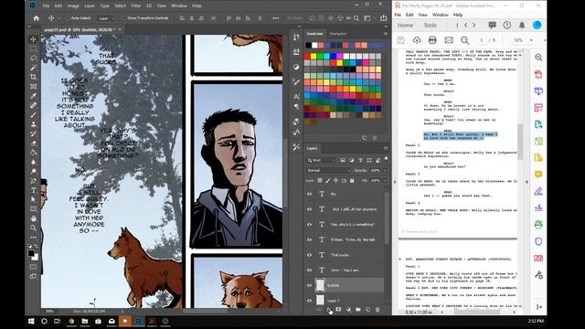This screenshot has height=329, width=585.
Task: Open Acrobat View menu
Action: (422, 15)
